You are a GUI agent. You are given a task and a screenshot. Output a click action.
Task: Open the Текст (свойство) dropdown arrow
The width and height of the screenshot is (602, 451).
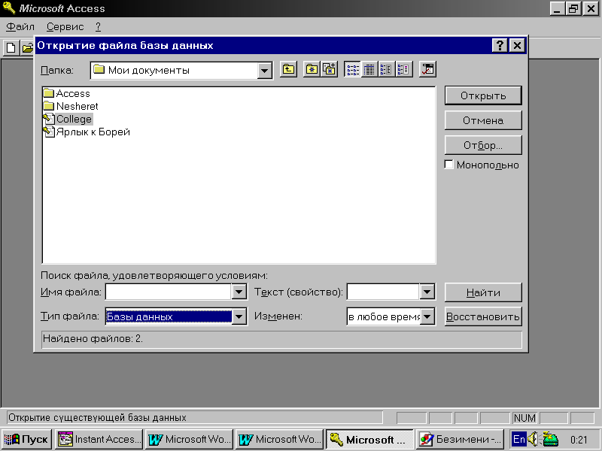pyautogui.click(x=427, y=292)
